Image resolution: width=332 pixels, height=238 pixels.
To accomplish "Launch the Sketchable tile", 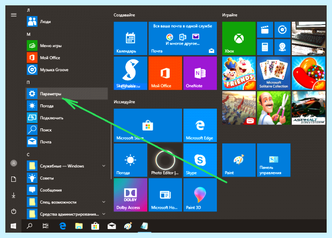I will pyautogui.click(x=131, y=73).
